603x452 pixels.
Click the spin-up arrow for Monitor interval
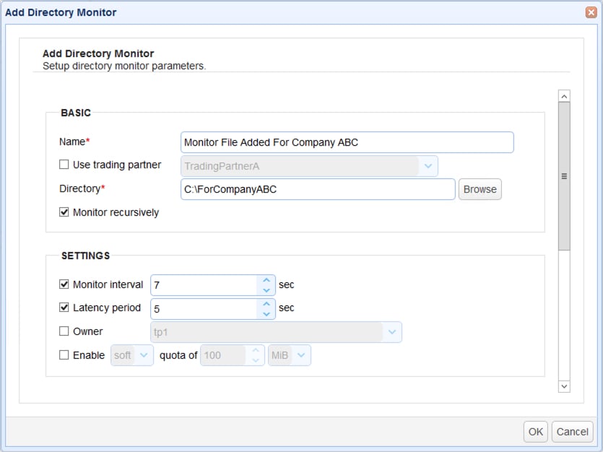[x=266, y=280]
